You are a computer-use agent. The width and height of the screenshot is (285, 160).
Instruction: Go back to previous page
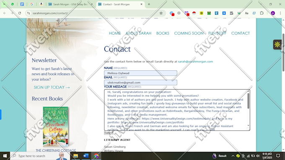pos(5,13)
